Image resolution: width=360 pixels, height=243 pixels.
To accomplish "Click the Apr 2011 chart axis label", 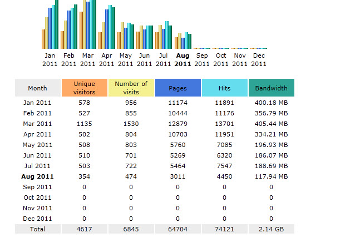I will tap(106, 59).
